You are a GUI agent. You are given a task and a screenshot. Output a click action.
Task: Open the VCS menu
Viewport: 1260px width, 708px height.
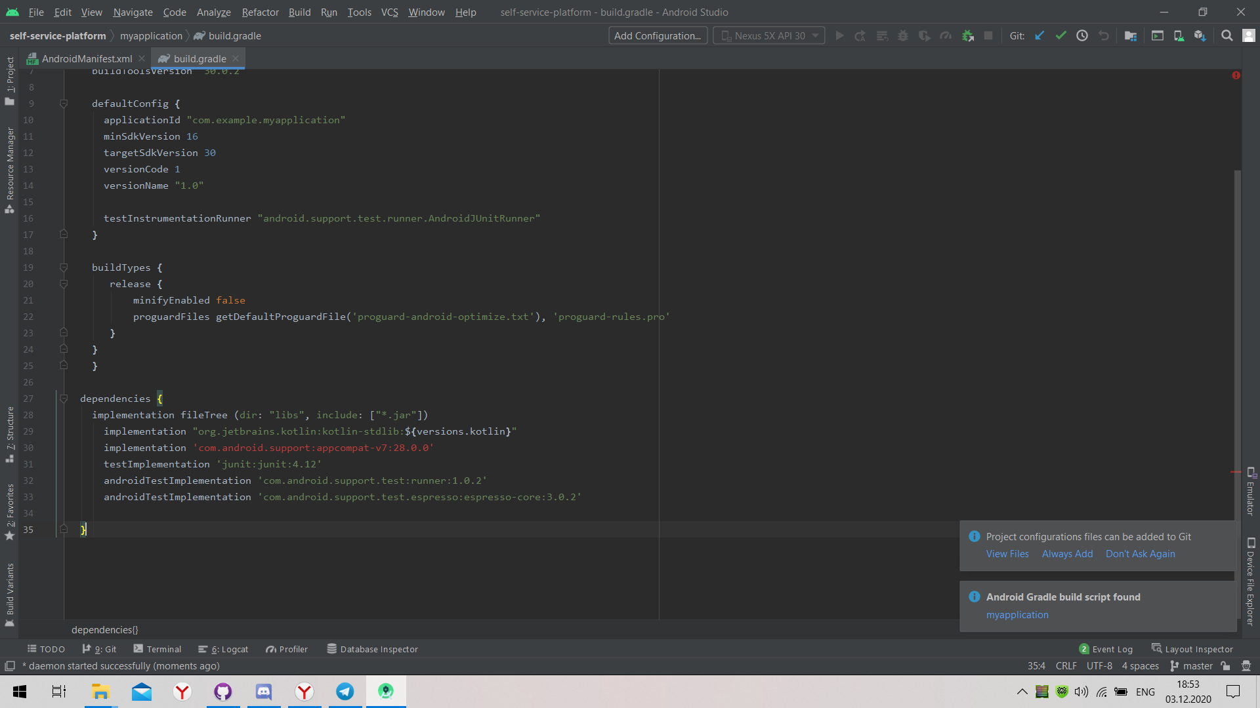click(x=389, y=12)
